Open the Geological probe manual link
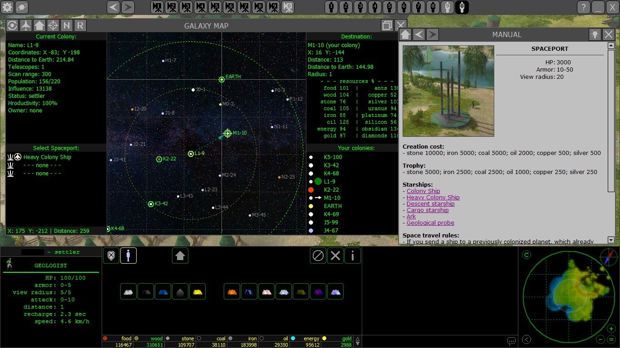This screenshot has height=348, width=620. coord(430,223)
